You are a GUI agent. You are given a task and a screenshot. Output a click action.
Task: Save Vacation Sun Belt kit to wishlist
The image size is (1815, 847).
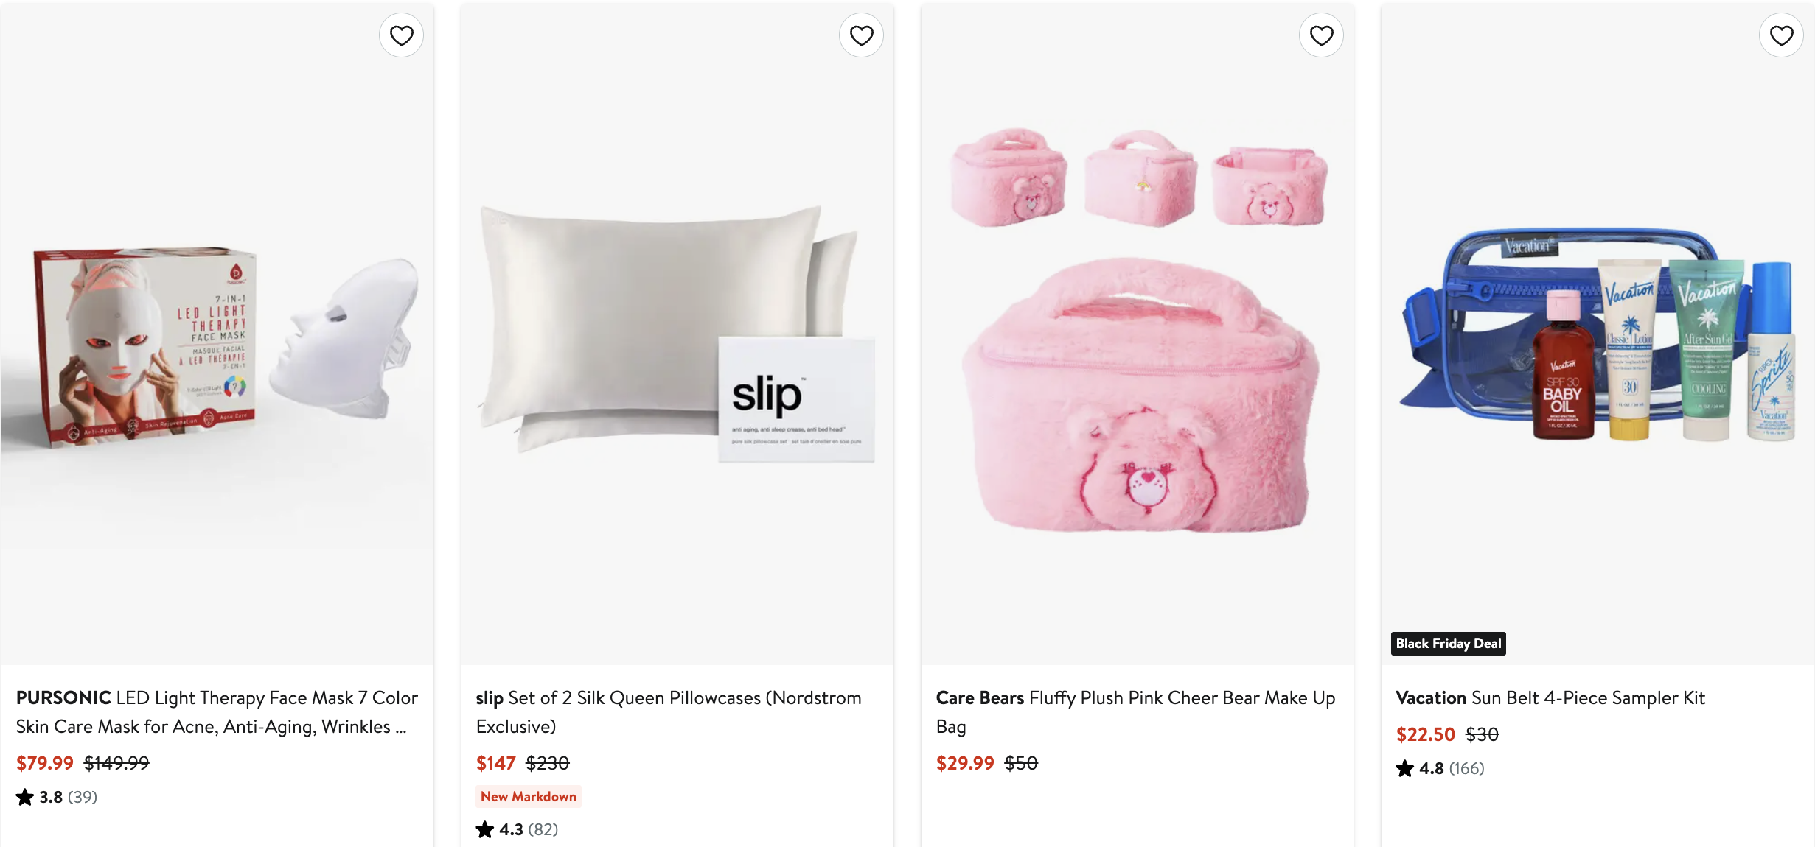[1781, 35]
